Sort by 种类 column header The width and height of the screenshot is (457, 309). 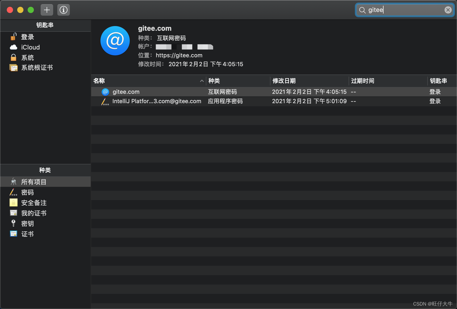tap(238, 81)
